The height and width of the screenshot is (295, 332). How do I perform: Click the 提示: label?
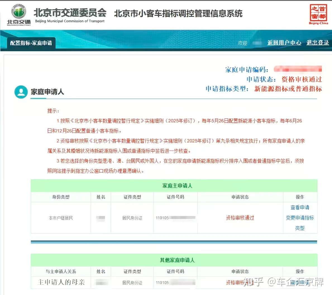(53, 111)
